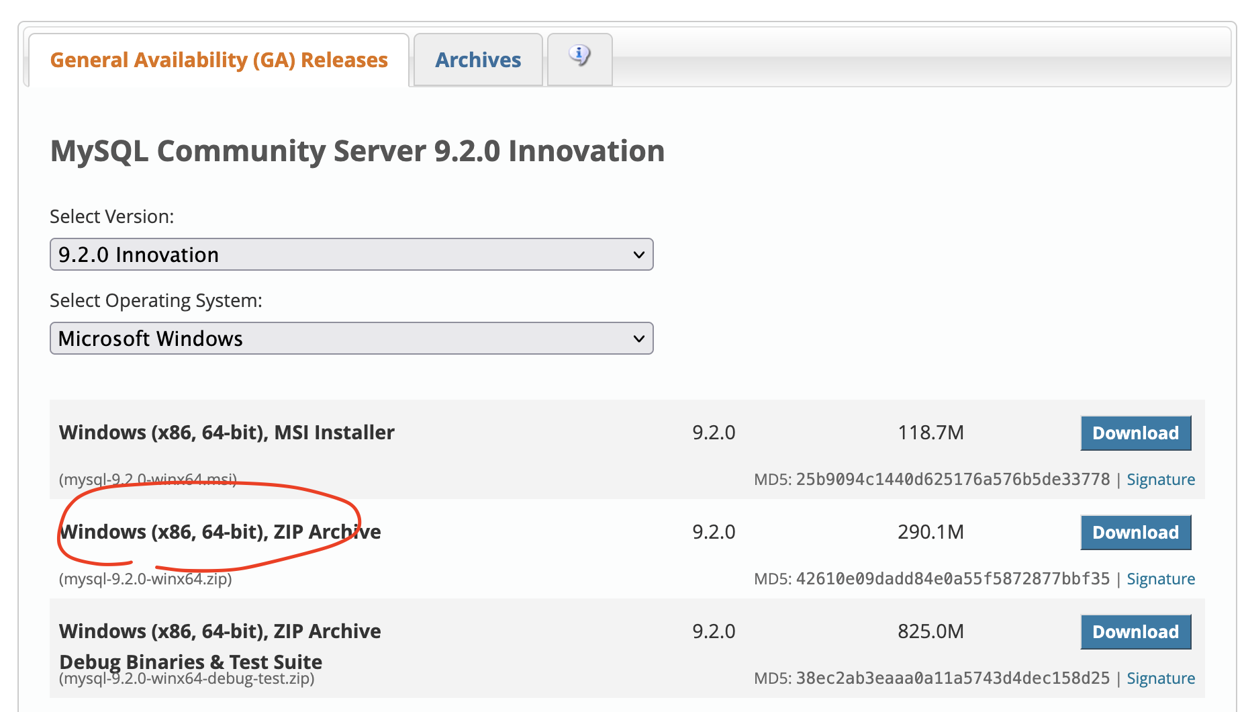
Task: Switch to the Archives tab
Action: pos(478,60)
